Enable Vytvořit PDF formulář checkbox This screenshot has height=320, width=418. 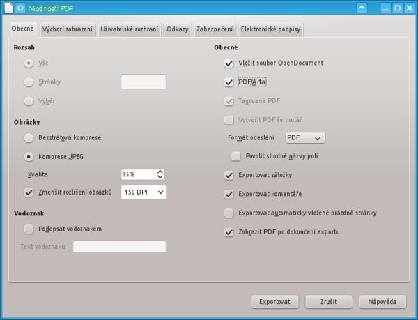[229, 120]
